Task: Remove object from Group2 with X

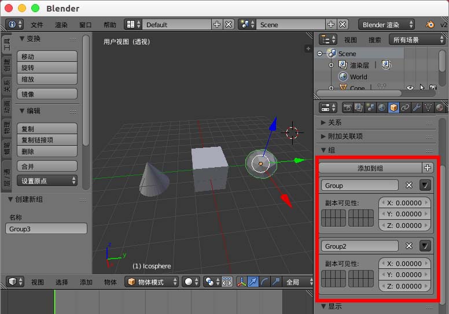Action: [409, 246]
